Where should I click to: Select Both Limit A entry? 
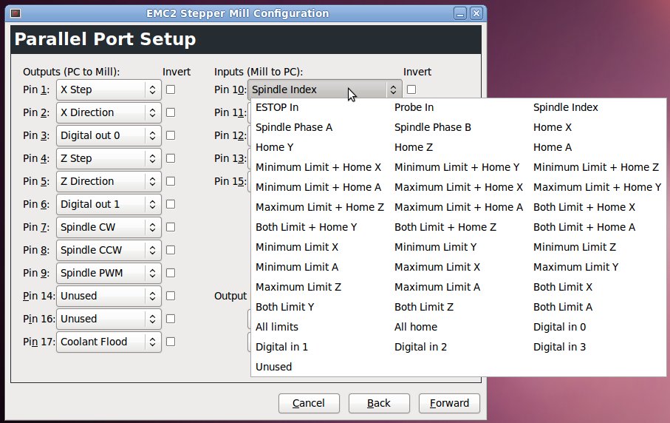pyautogui.click(x=562, y=307)
